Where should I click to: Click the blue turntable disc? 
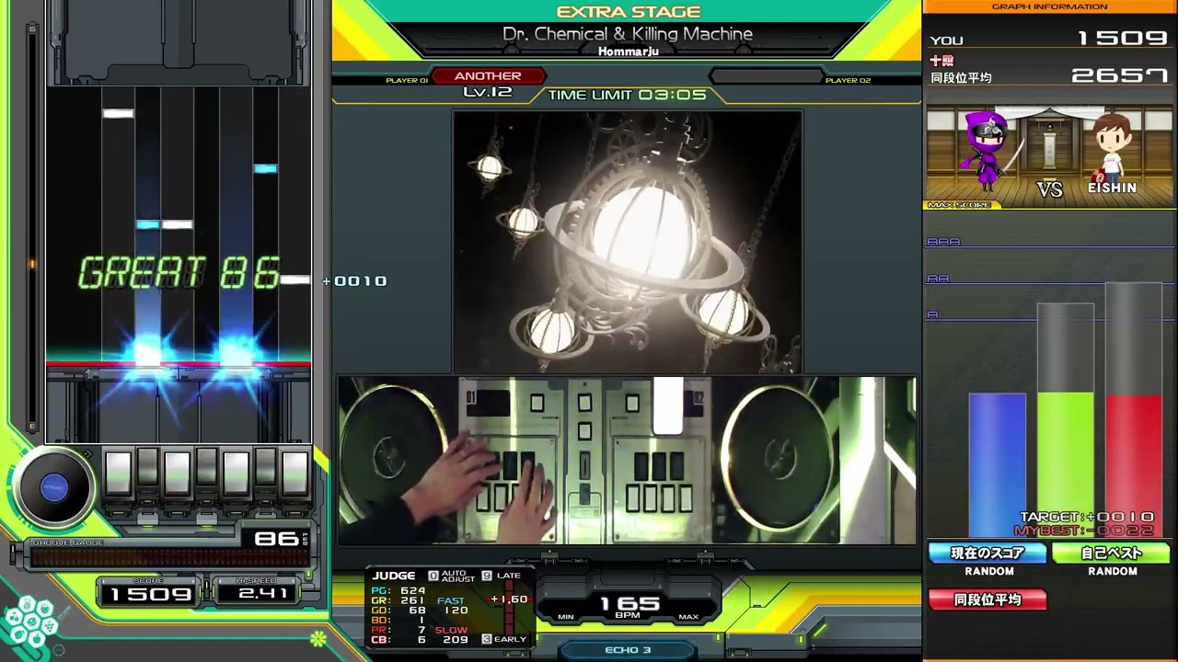coord(54,488)
